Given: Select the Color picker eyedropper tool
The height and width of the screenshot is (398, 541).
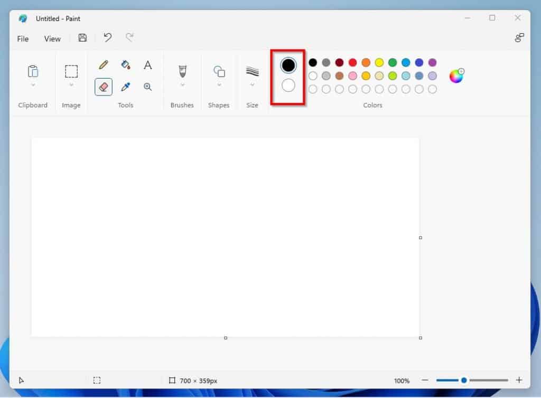Looking at the screenshot, I should 126,87.
